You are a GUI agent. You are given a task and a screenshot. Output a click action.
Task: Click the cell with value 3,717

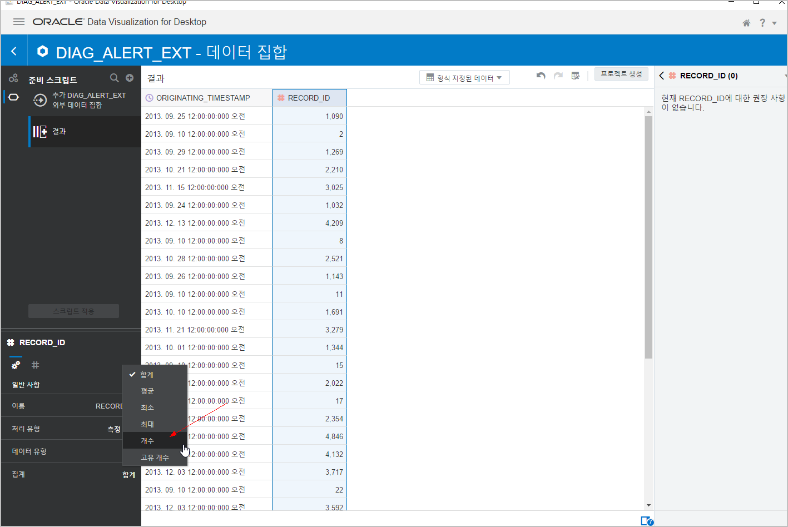click(x=310, y=472)
